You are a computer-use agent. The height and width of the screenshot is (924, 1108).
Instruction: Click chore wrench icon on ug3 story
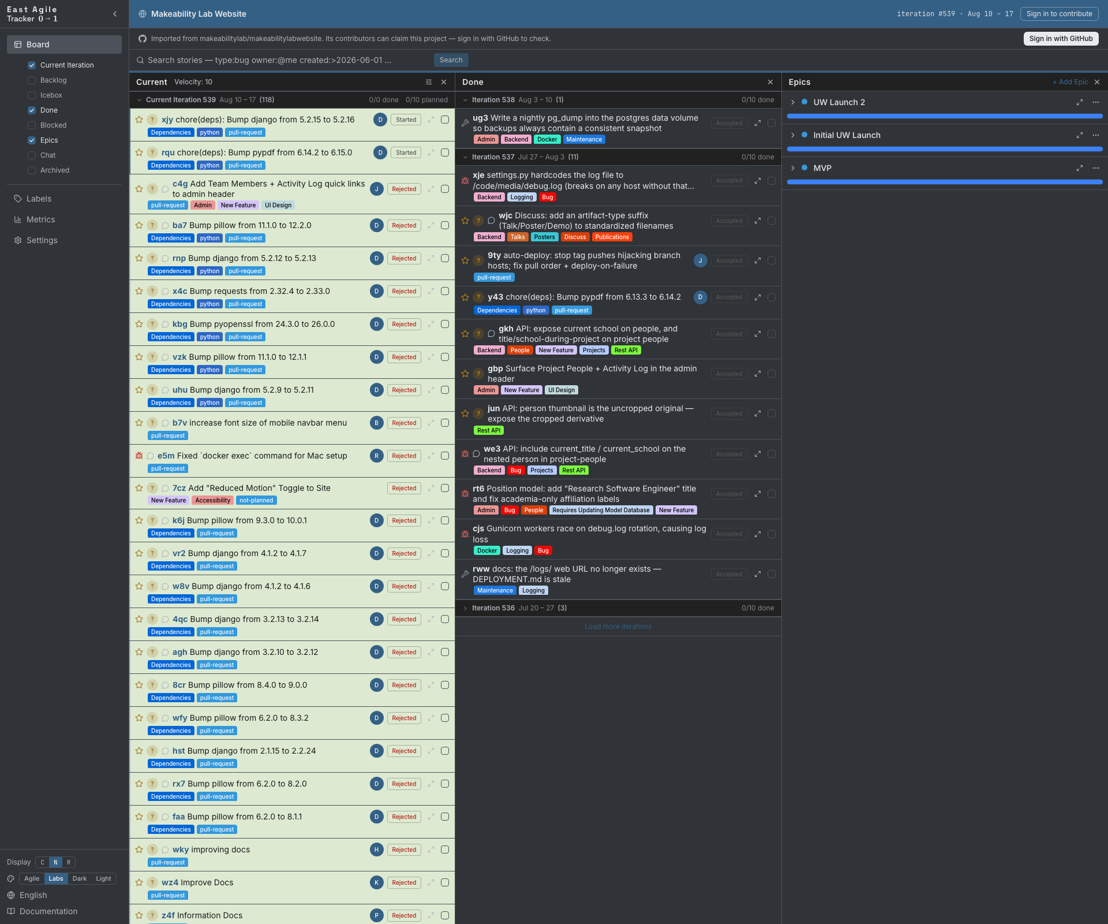pyautogui.click(x=465, y=123)
